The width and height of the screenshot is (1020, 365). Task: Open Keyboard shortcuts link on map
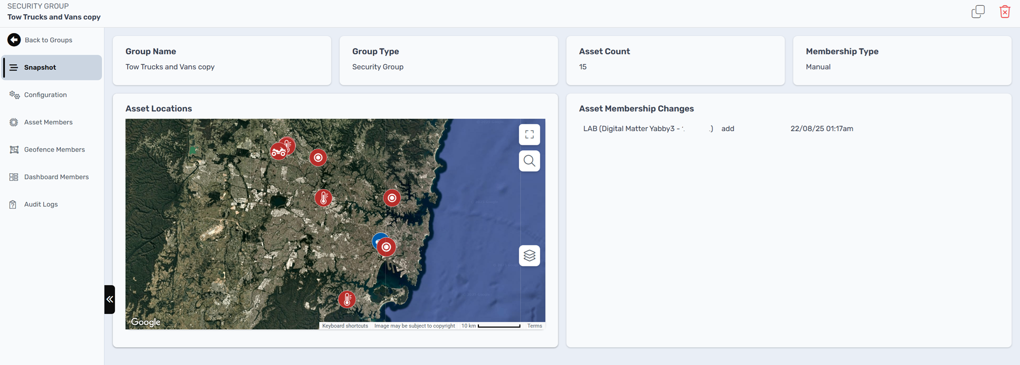(345, 326)
